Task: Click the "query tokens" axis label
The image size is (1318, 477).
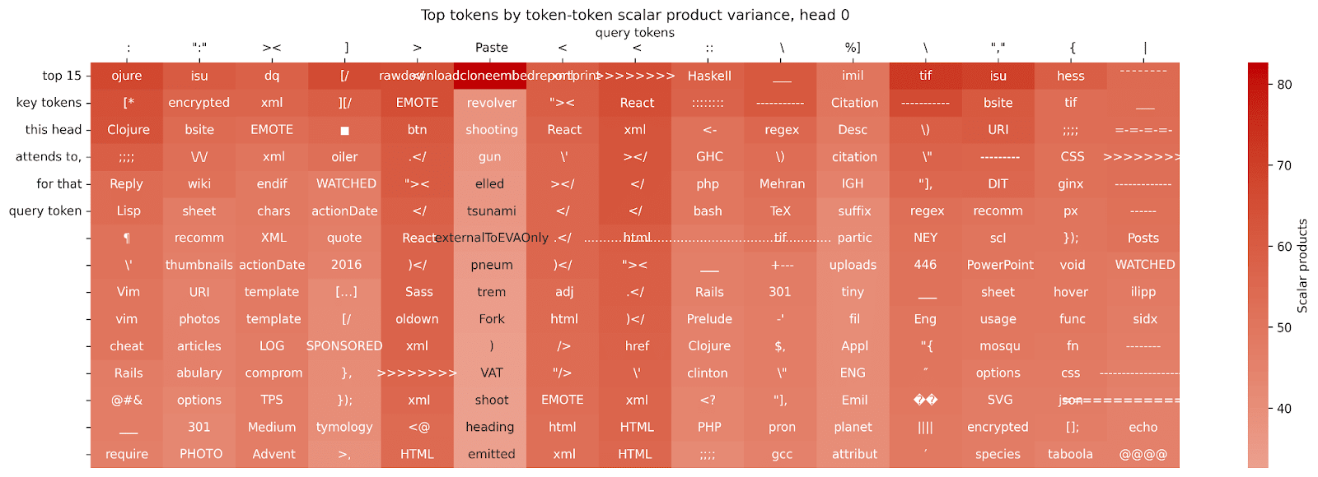Action: pyautogui.click(x=634, y=33)
